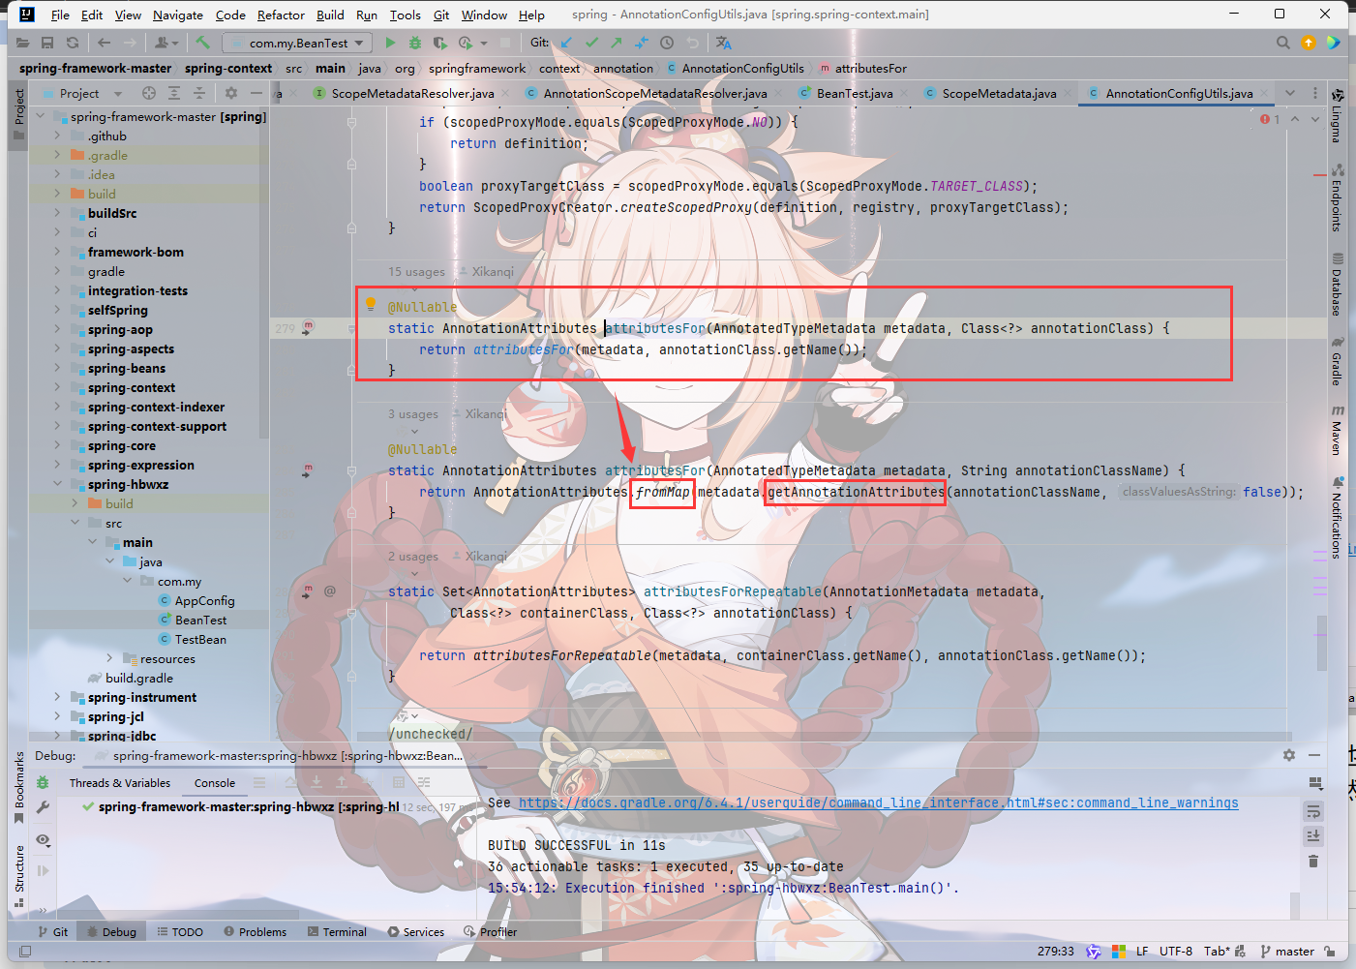Open the Notifications side panel
This screenshot has width=1356, height=969.
pyautogui.click(x=1337, y=518)
